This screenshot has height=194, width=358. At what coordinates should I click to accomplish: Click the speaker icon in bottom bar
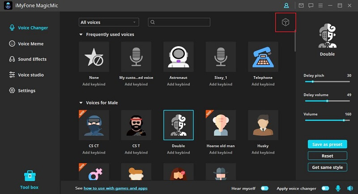(x=350, y=188)
